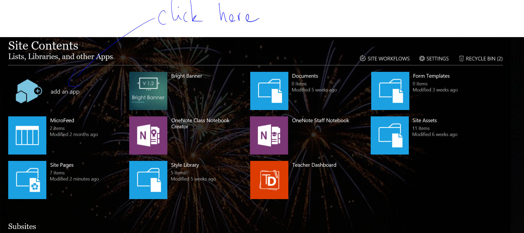Click the Site Assets folder icon

pos(389,135)
